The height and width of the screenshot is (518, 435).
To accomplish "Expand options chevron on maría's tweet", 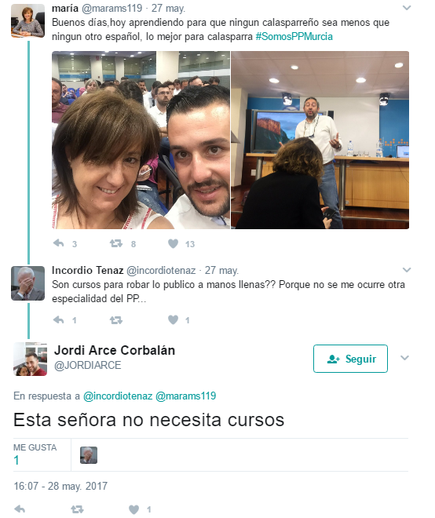I will click(x=407, y=8).
